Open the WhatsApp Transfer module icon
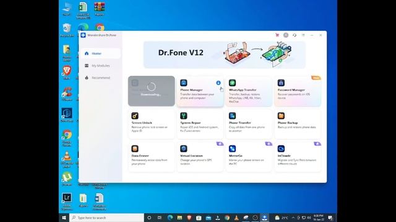396x222 pixels. (x=233, y=83)
